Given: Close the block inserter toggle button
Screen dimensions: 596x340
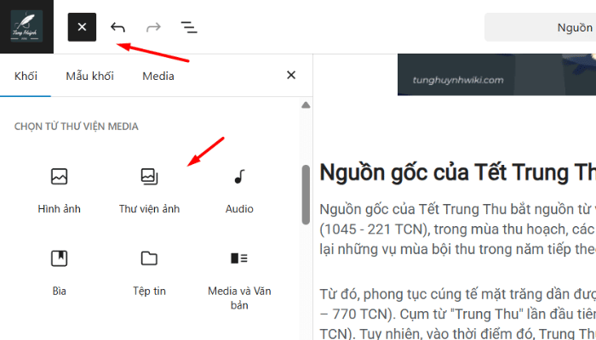Looking at the screenshot, I should point(82,27).
